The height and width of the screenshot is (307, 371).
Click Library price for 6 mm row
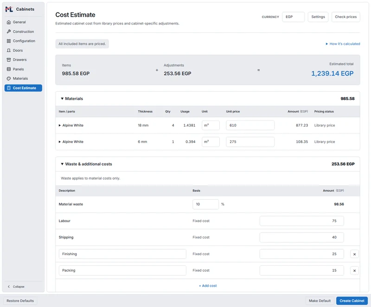point(324,142)
